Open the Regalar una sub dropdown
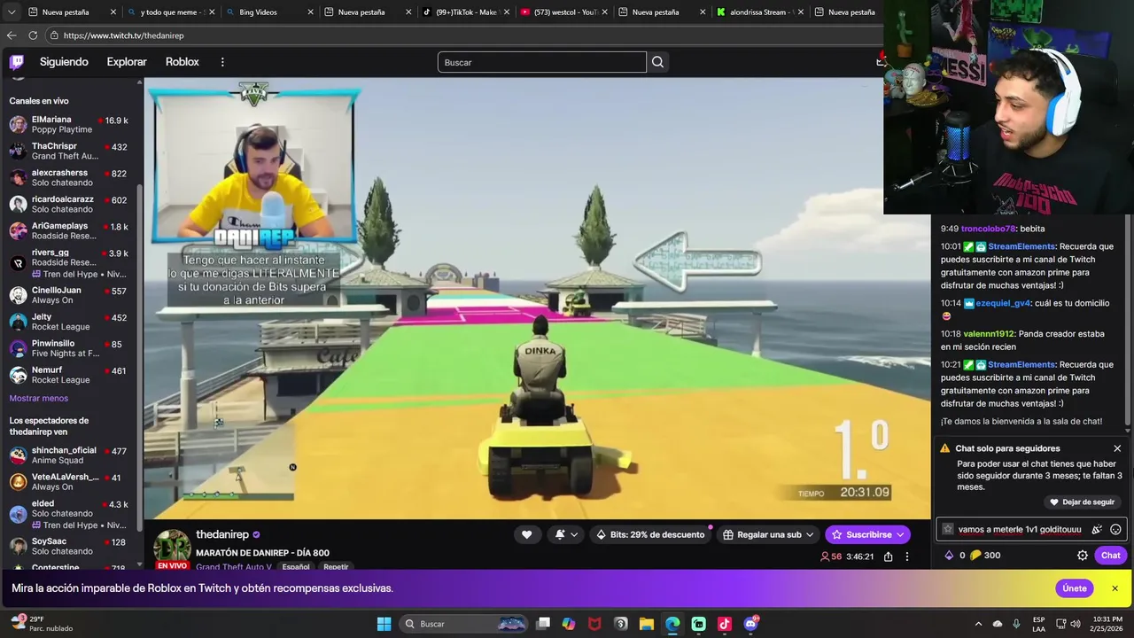This screenshot has height=638, width=1134. coord(769,534)
